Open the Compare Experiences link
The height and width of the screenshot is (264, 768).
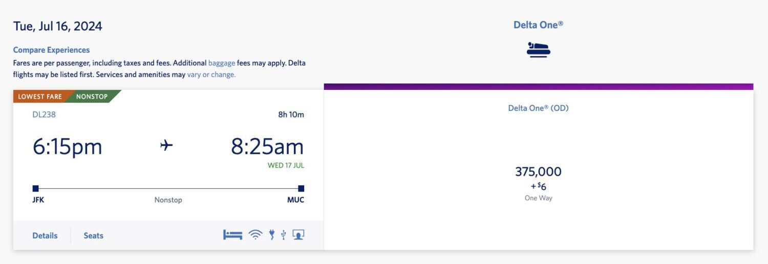(51, 50)
